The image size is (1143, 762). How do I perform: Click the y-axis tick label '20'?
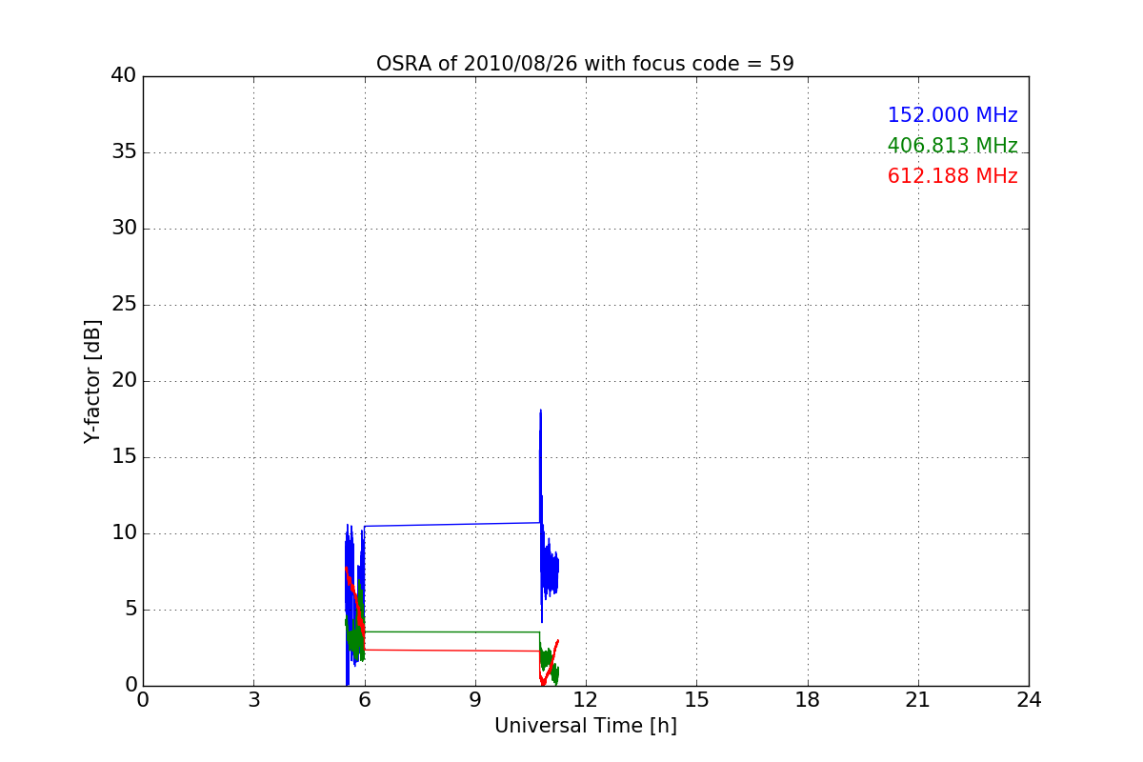coord(124,381)
